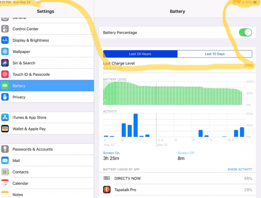Tap the Contacts icon
This screenshot has width=261, height=198.
click(x=5, y=172)
